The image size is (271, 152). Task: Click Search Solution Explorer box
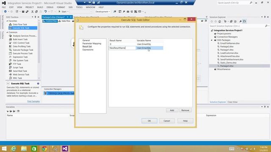tap(237, 26)
